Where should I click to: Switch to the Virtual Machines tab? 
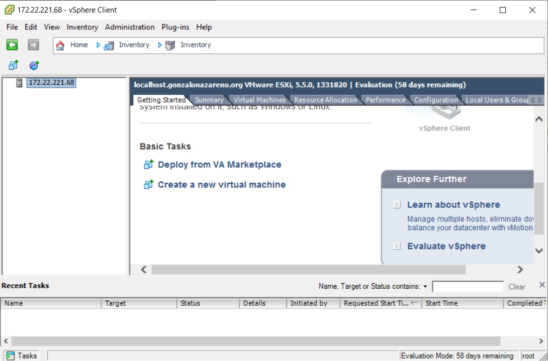tap(259, 100)
